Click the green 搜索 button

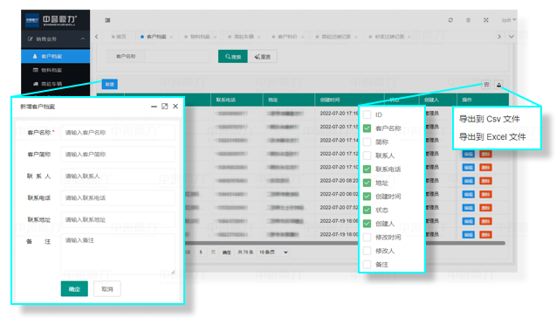[x=232, y=57]
